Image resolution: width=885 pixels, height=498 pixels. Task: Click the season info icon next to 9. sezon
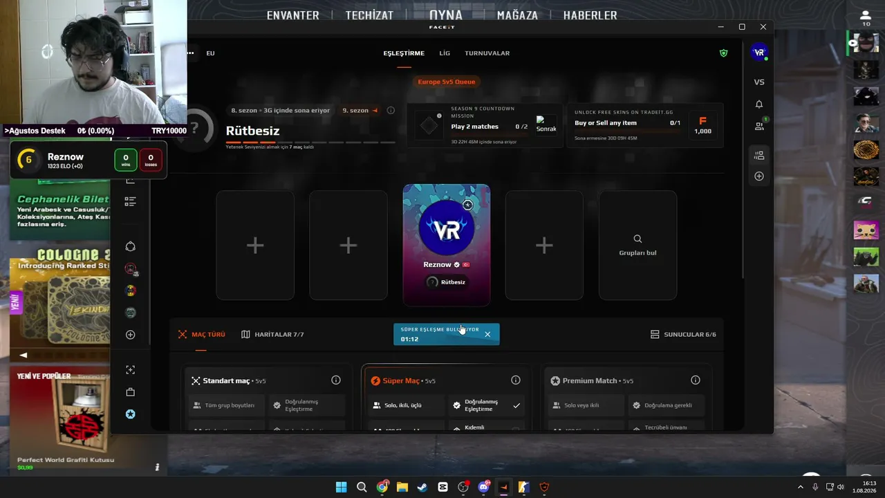coord(391,111)
